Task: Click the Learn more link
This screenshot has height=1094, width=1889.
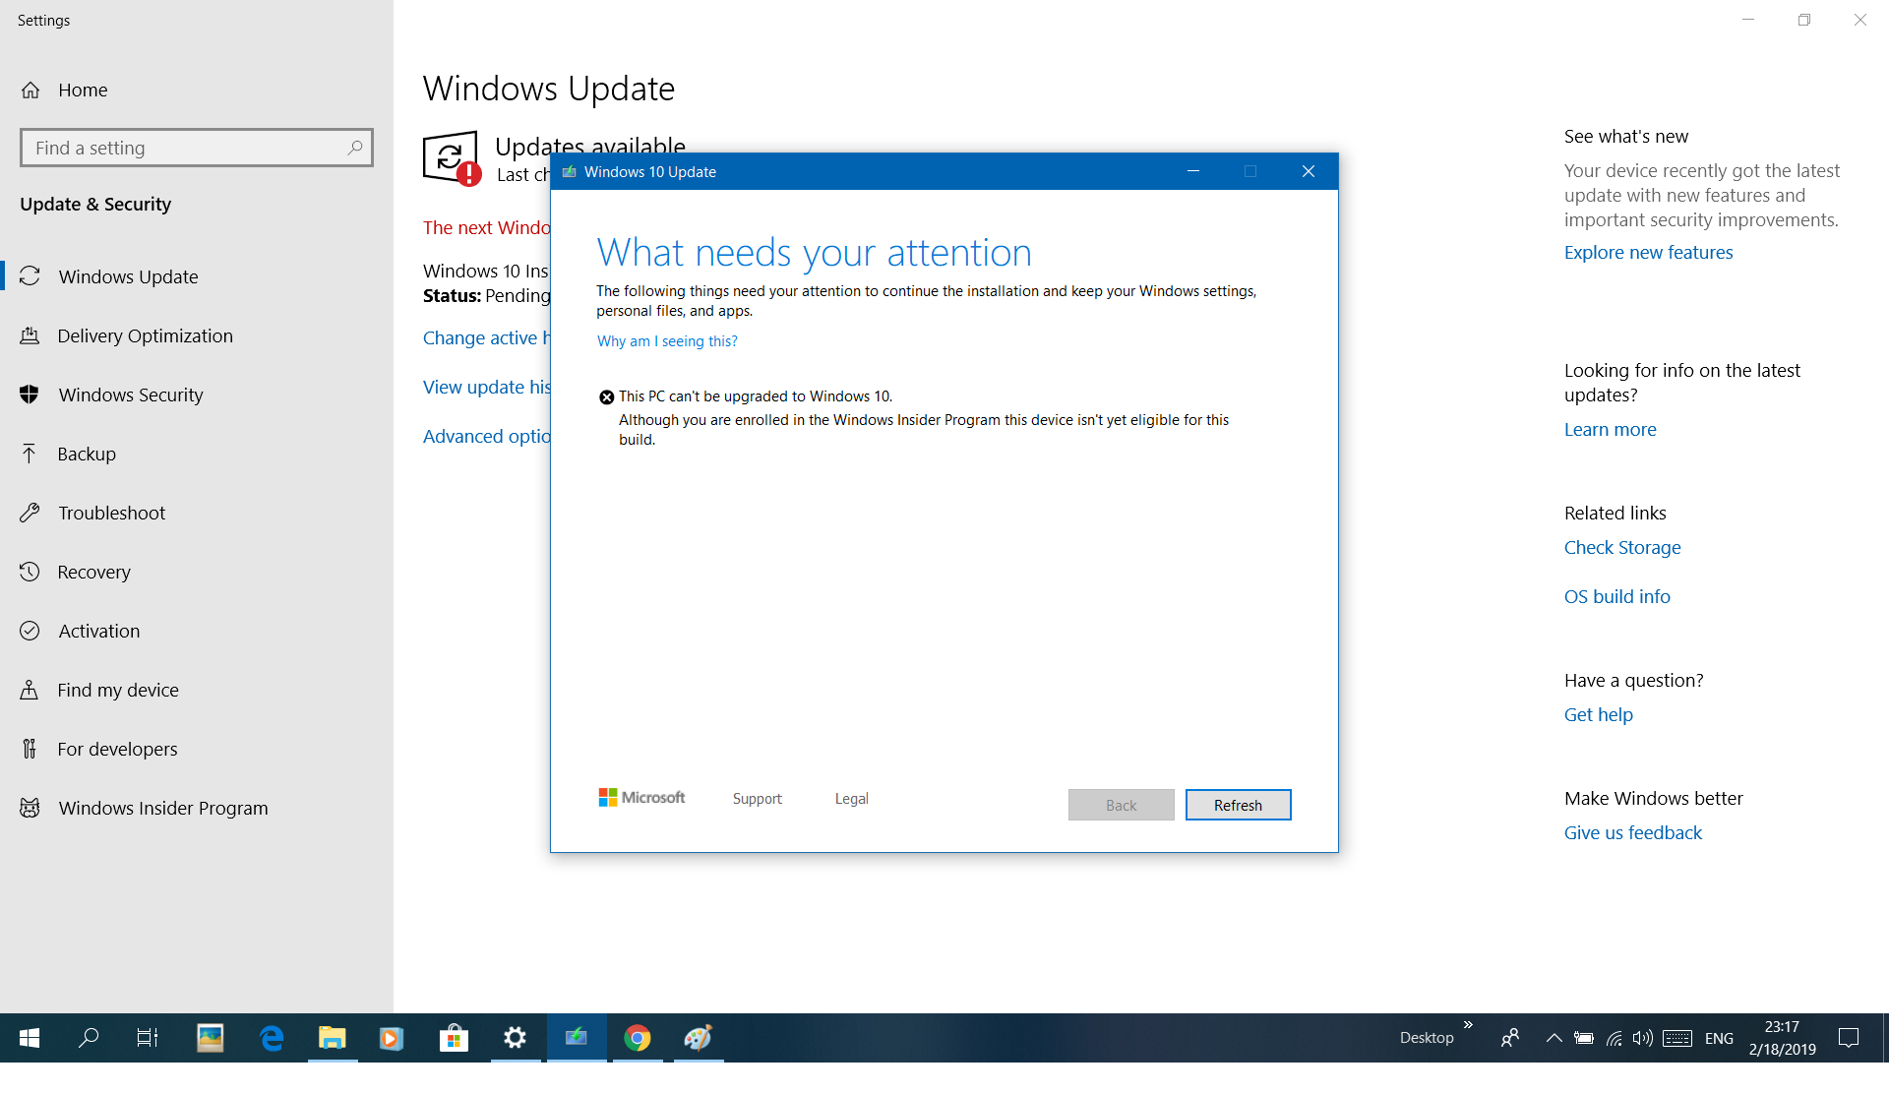Action: 1610,430
